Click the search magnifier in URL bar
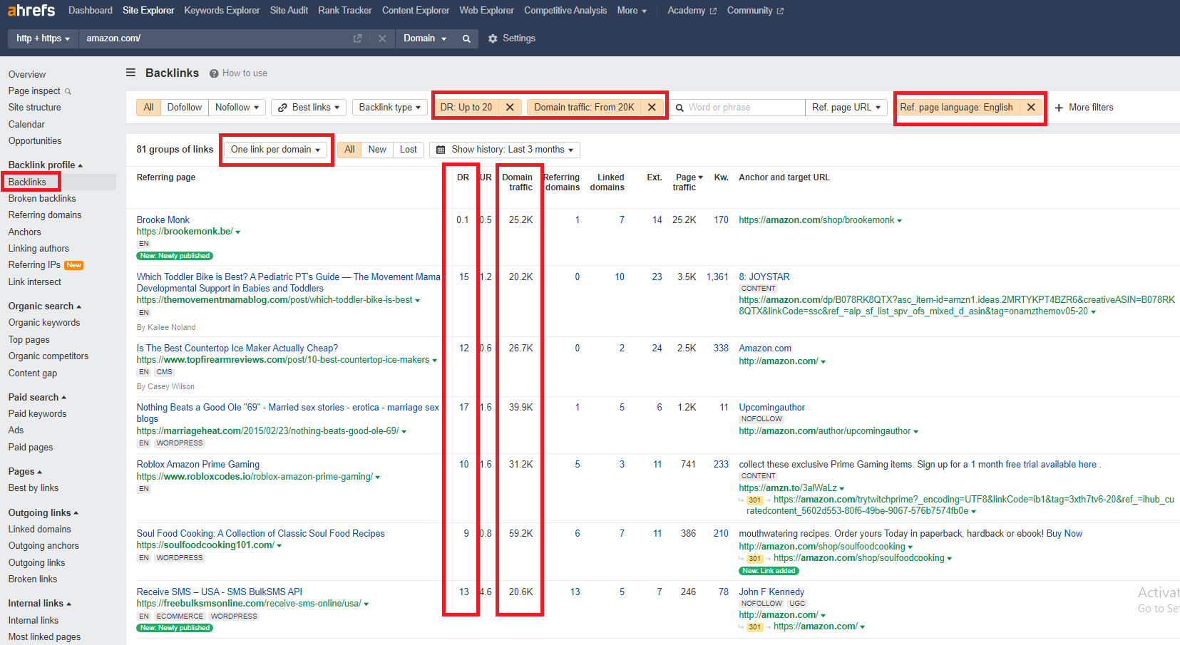 click(x=466, y=38)
